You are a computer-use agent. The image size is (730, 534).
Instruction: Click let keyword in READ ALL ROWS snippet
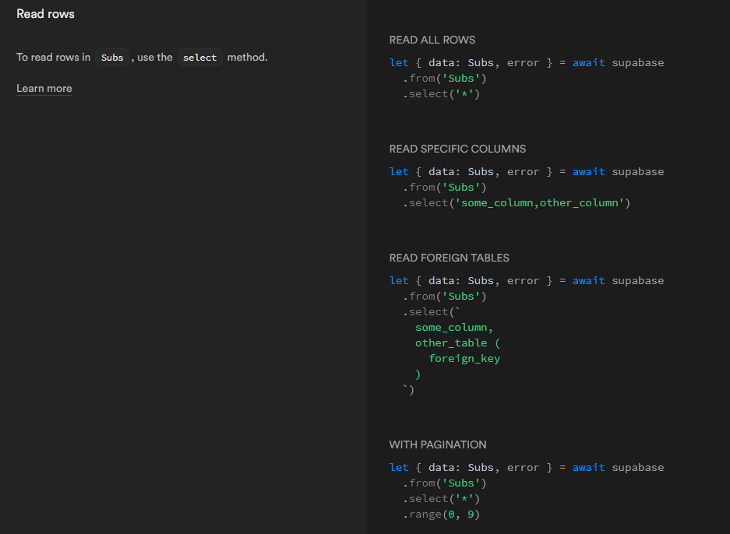pyautogui.click(x=399, y=63)
